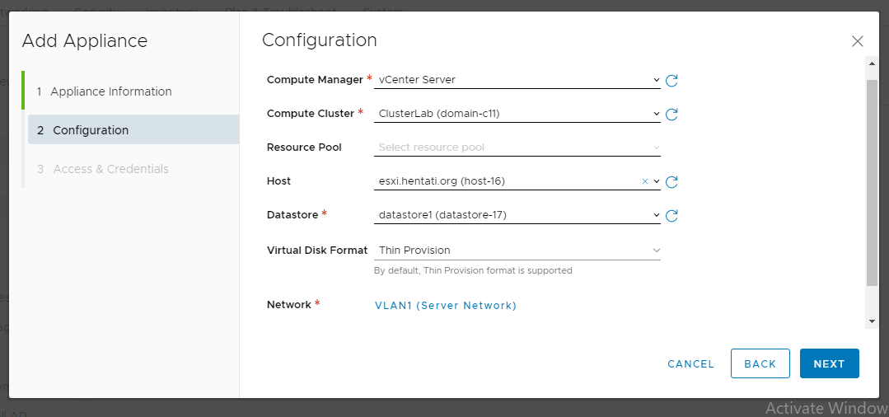Click the BACK button
This screenshot has width=889, height=417.
[760, 363]
